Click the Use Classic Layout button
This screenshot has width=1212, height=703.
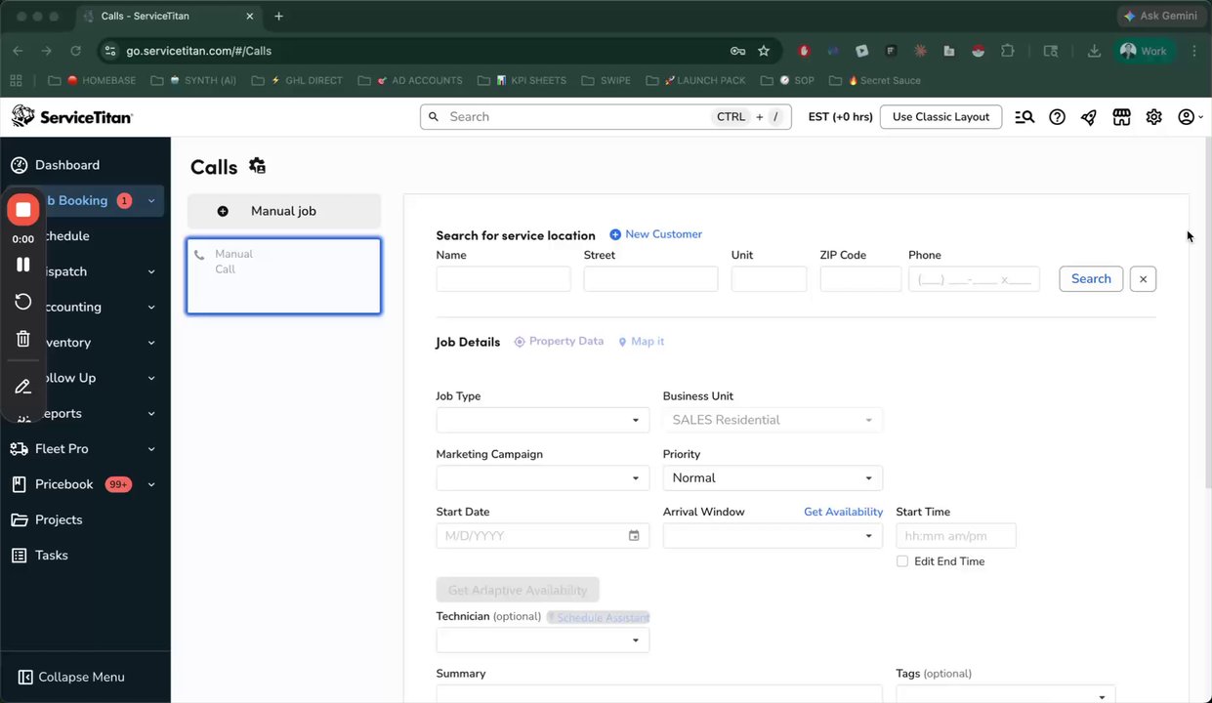[x=940, y=117]
